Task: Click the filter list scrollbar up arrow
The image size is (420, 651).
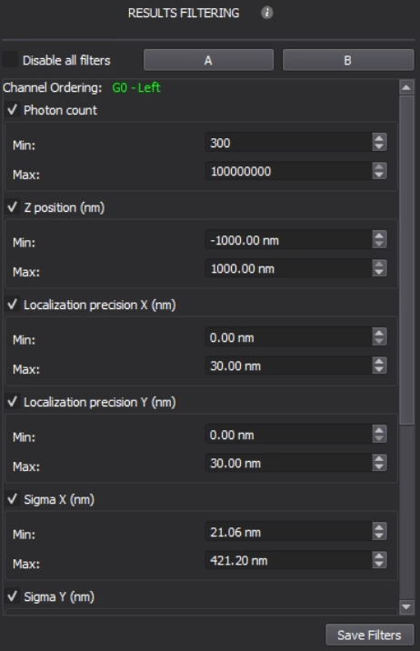Action: 406,87
